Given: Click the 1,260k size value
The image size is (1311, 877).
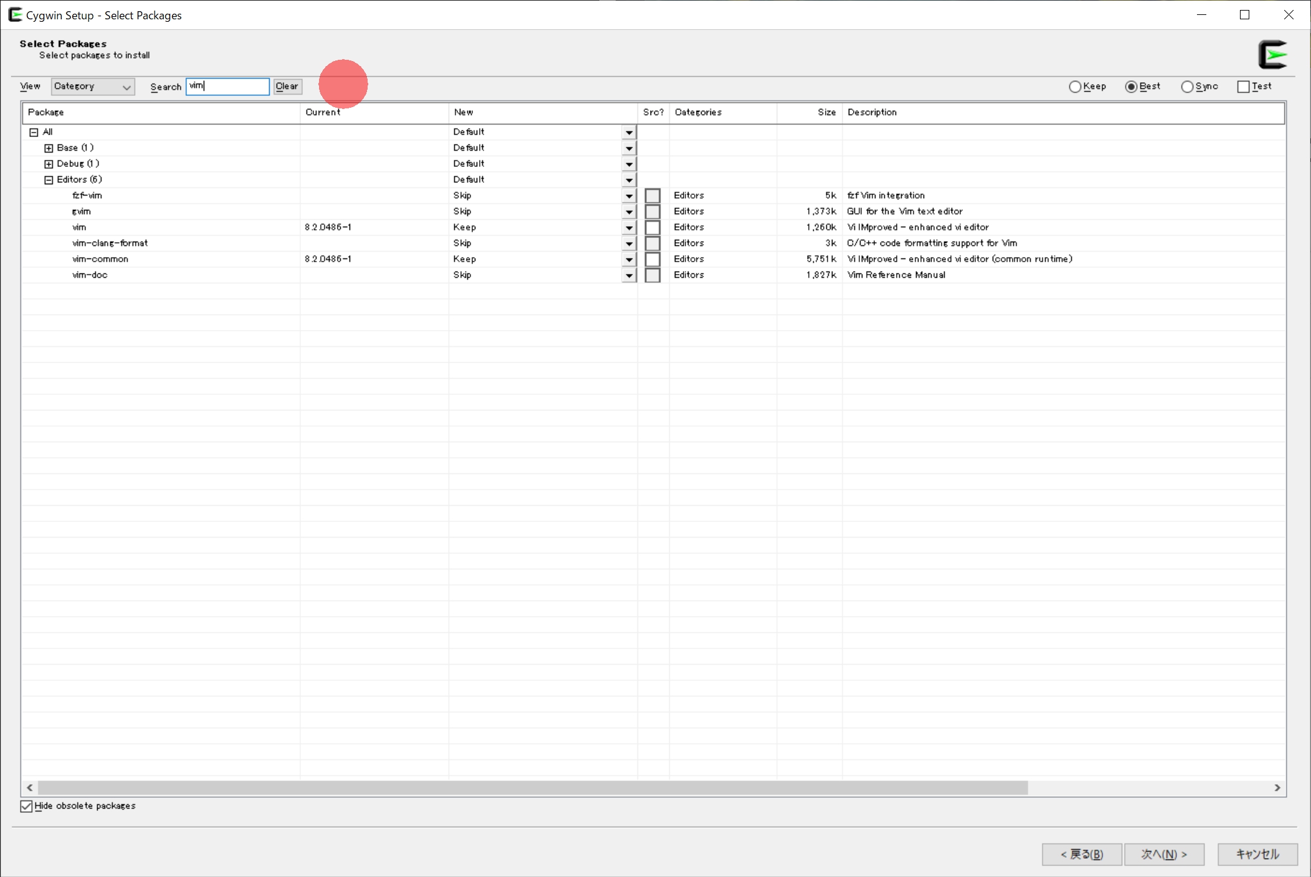Looking at the screenshot, I should 821,227.
